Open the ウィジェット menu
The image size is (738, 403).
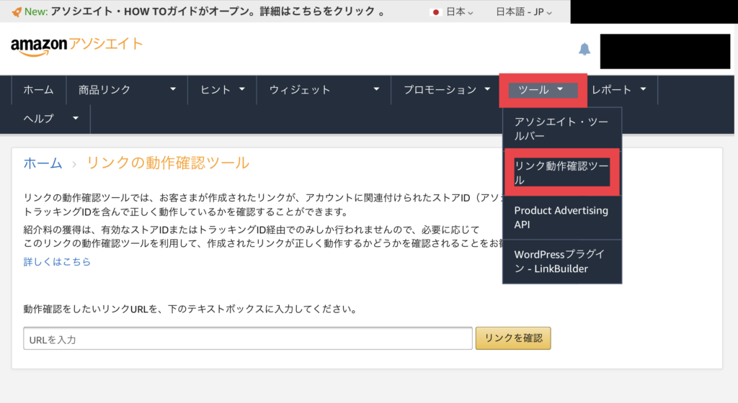300,90
